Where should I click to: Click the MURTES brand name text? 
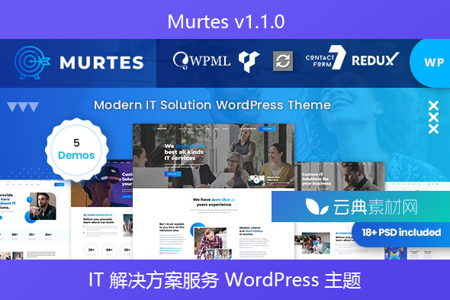tap(101, 63)
